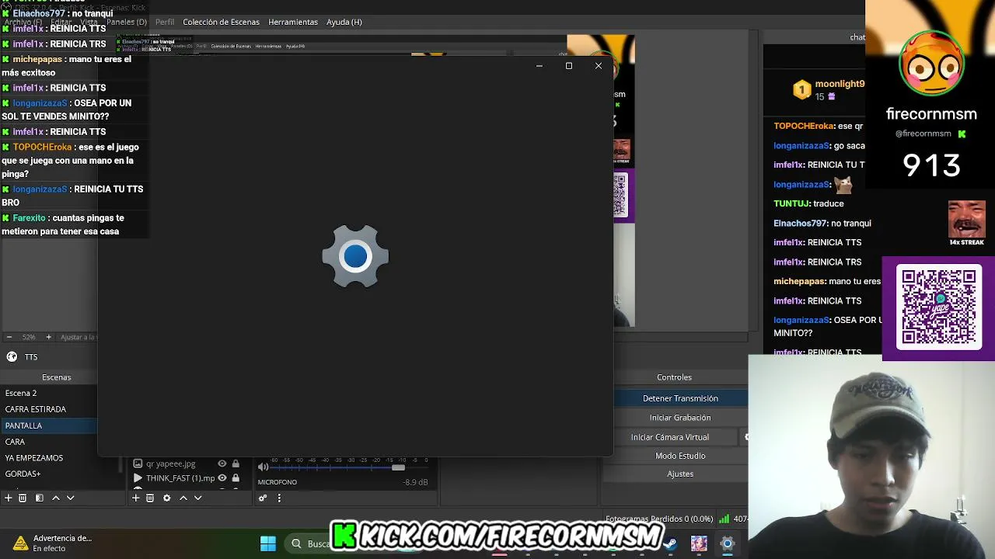
Task: Open Steam from the taskbar
Action: tap(670, 543)
